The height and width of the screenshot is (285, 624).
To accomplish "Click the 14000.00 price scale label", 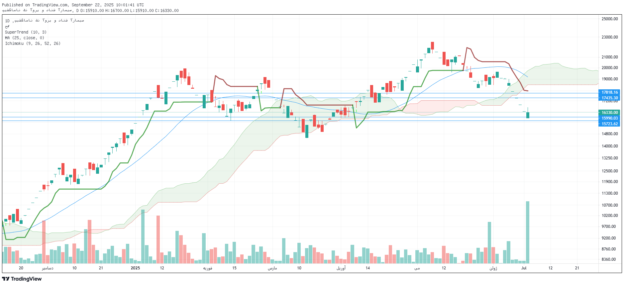I will point(609,146).
